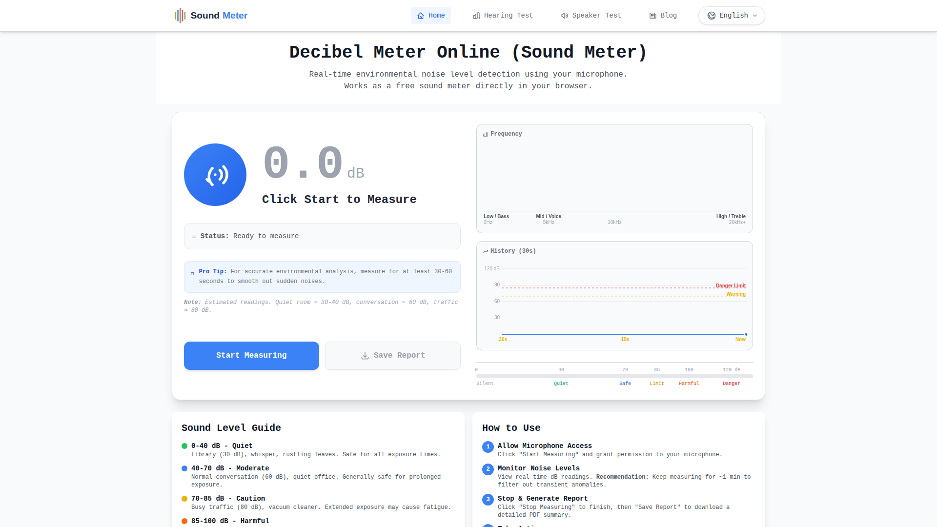Viewport: 937px width, 527px height.
Task: Click the decibel level scale bar
Action: (614, 376)
